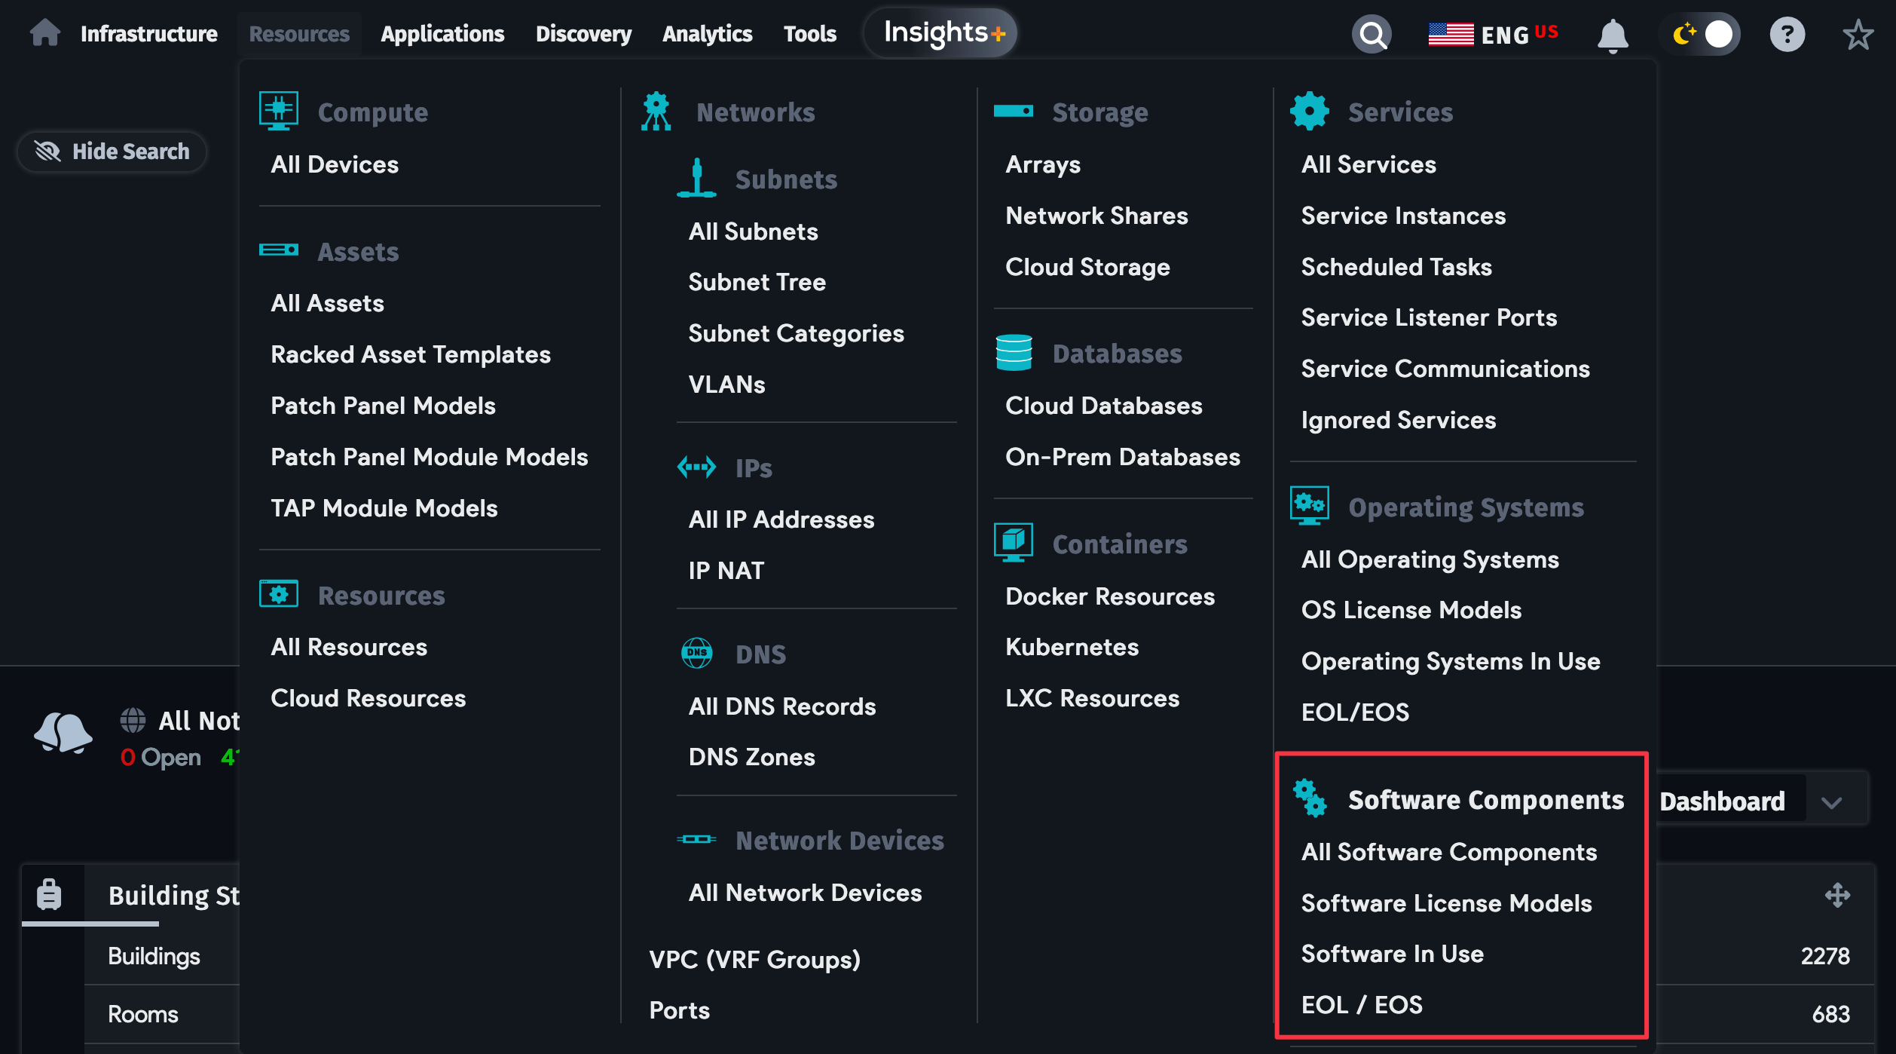Click the Subnets icon
Viewport: 1896px width, 1054px height.
pyautogui.click(x=696, y=178)
